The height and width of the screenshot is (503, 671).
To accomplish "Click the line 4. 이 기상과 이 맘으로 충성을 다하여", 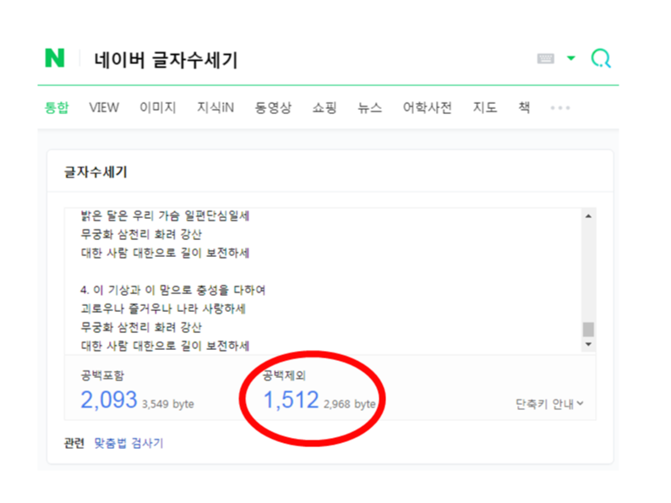I will [172, 290].
